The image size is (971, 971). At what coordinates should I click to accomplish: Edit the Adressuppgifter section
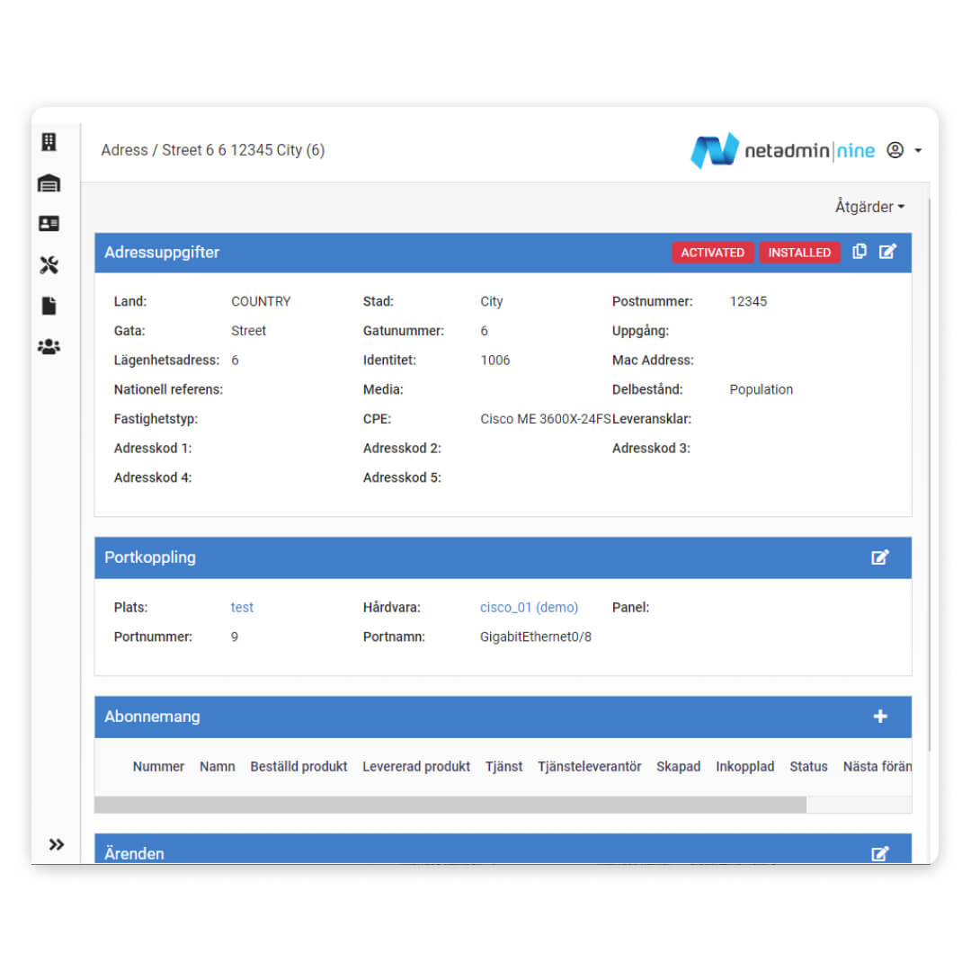[887, 252]
